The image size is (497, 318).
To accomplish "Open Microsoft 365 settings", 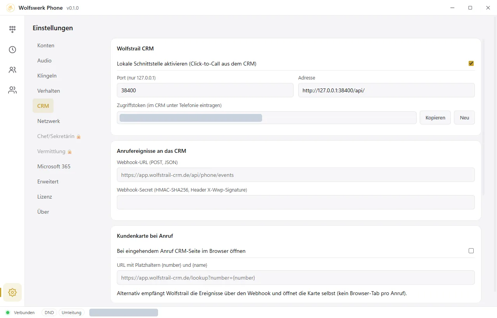I will (x=54, y=166).
